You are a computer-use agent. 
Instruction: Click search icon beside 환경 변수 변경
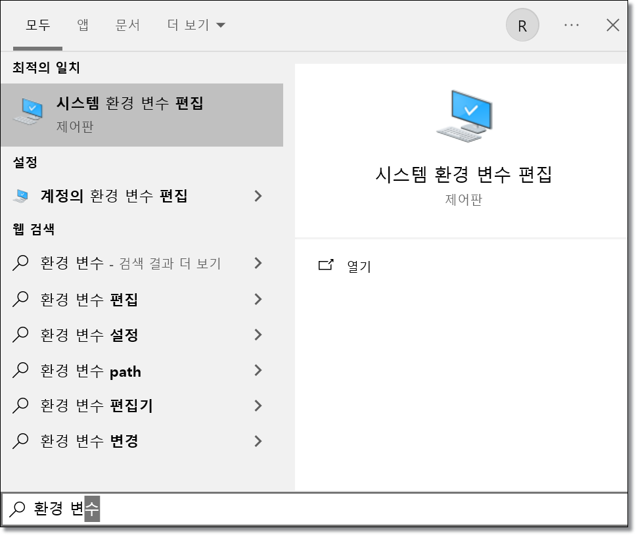(x=20, y=441)
